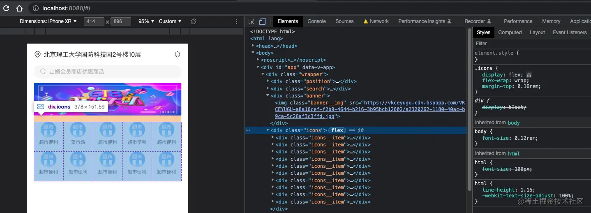Go to the browser home page icon
The image size is (591, 213).
19,8
